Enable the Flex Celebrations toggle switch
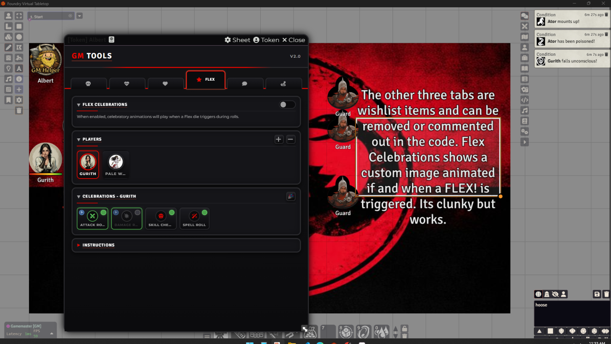Screen dimensions: 611x344 point(287,105)
